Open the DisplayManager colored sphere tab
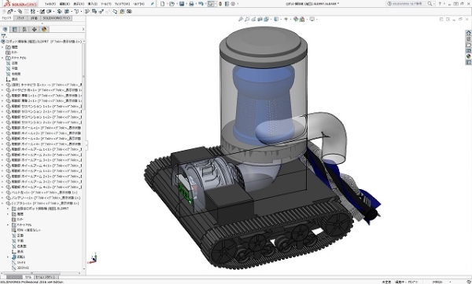 click(x=44, y=30)
